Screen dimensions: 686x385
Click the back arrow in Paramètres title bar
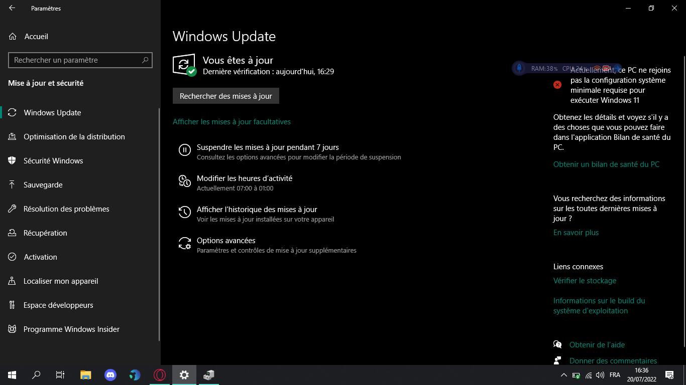tap(12, 8)
